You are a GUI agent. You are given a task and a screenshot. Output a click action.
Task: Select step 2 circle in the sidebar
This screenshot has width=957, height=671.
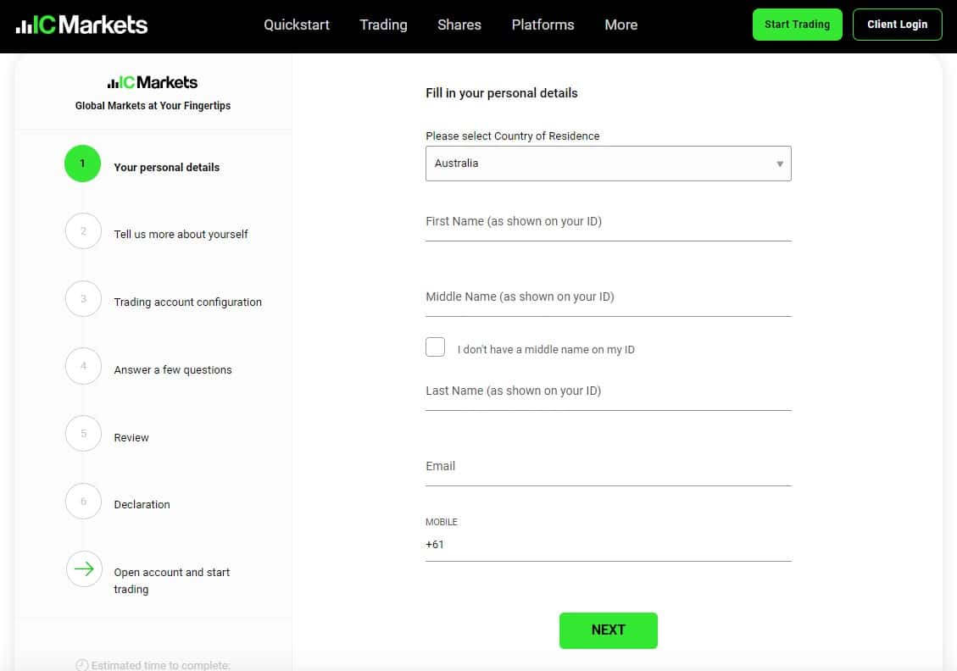(83, 230)
